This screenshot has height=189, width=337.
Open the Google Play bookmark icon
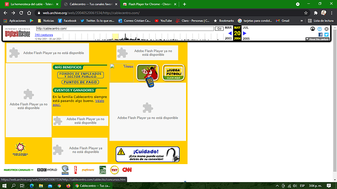32,21
